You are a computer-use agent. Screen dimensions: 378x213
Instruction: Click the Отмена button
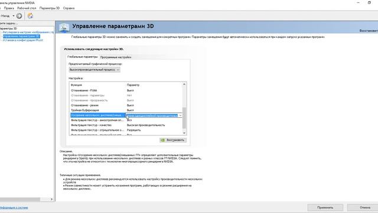pos(363,208)
